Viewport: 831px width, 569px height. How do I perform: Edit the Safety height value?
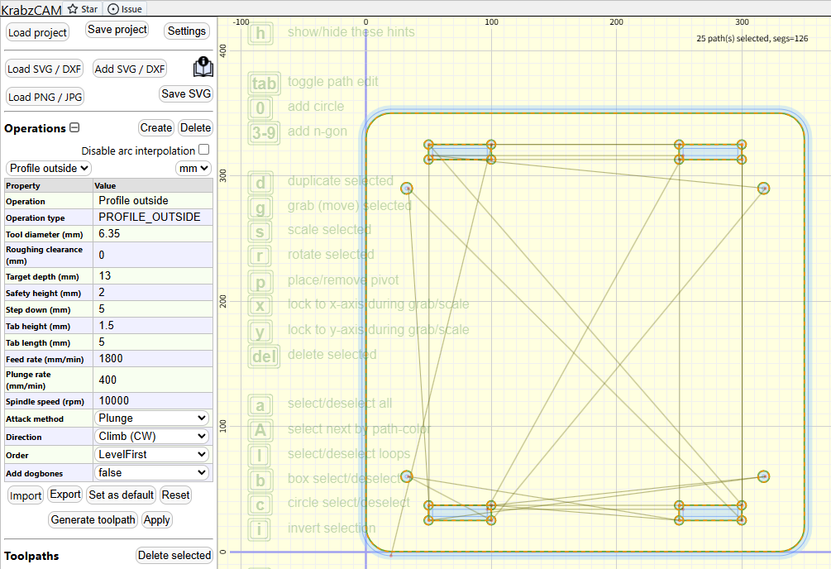[153, 292]
